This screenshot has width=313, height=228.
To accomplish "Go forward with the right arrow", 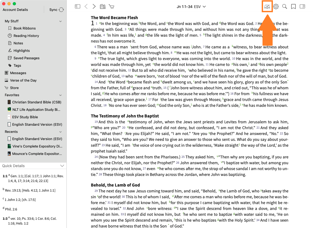I will (x=94, y=7).
